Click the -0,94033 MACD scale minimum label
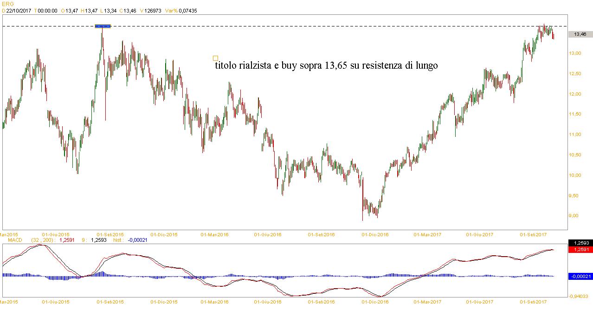This screenshot has height=310, width=593. tap(580, 296)
